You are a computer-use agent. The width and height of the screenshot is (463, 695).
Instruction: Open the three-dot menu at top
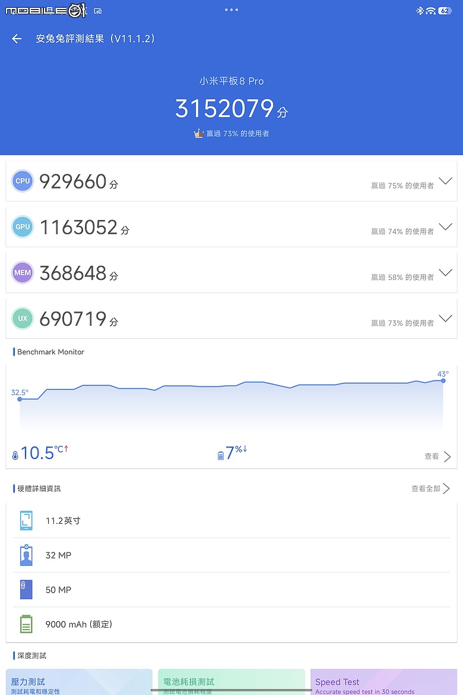(x=231, y=10)
